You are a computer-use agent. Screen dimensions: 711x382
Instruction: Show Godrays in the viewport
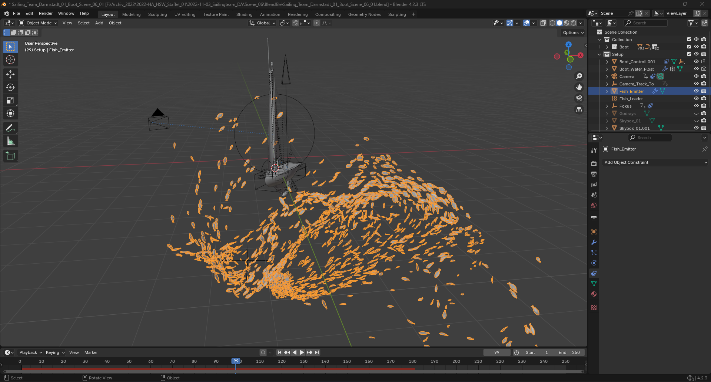point(696,114)
